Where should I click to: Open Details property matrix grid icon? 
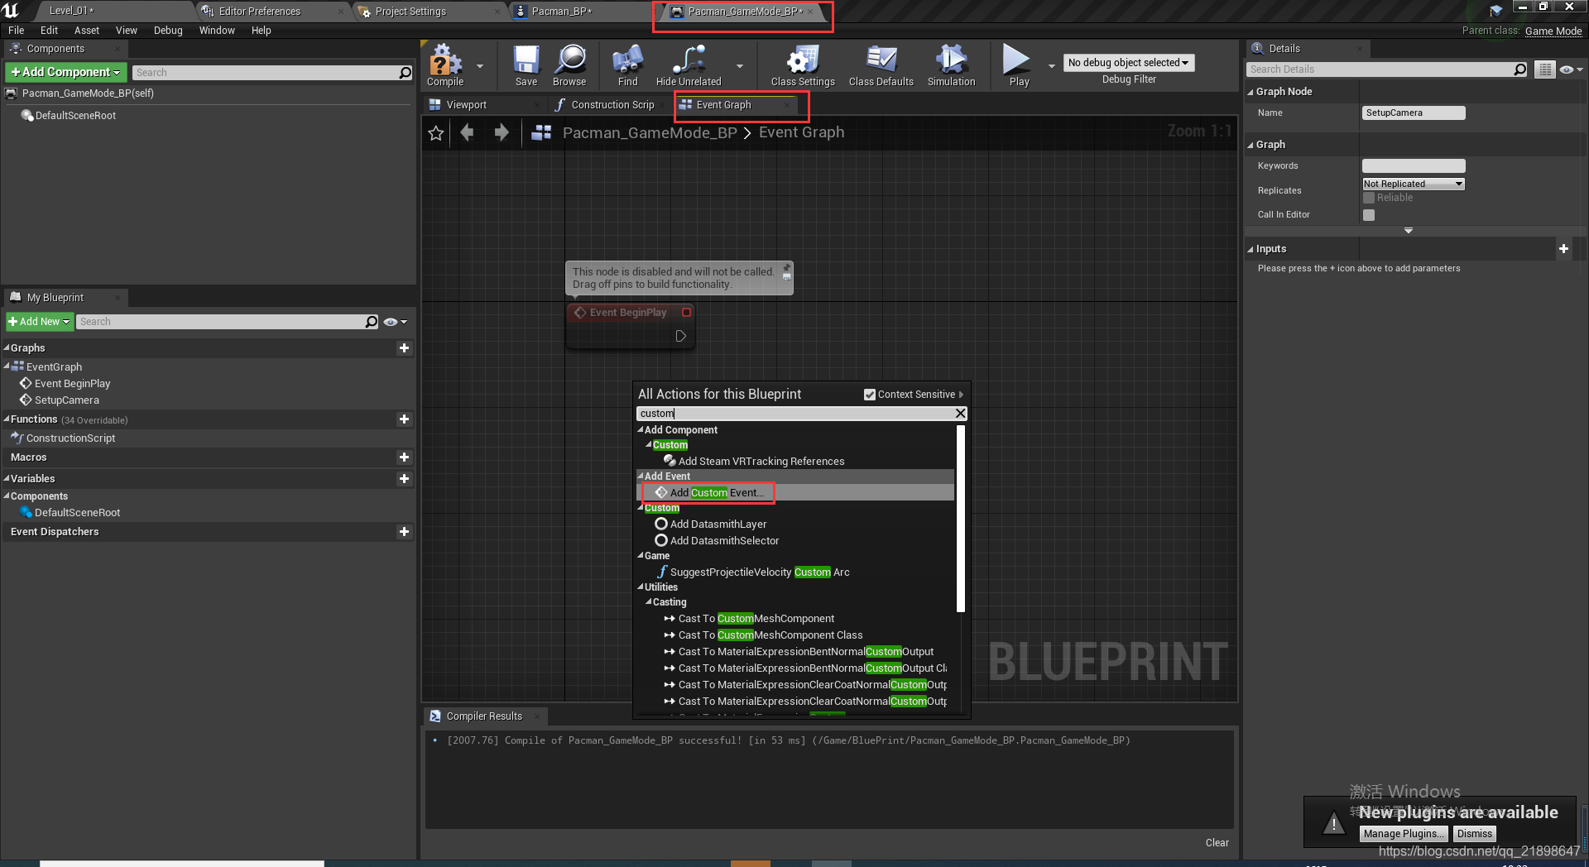[x=1544, y=69]
